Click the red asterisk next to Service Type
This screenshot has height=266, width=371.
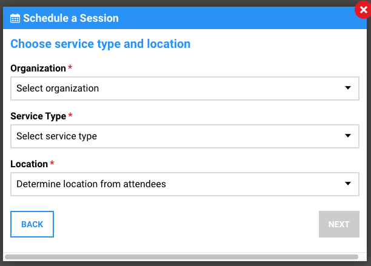[70, 115]
